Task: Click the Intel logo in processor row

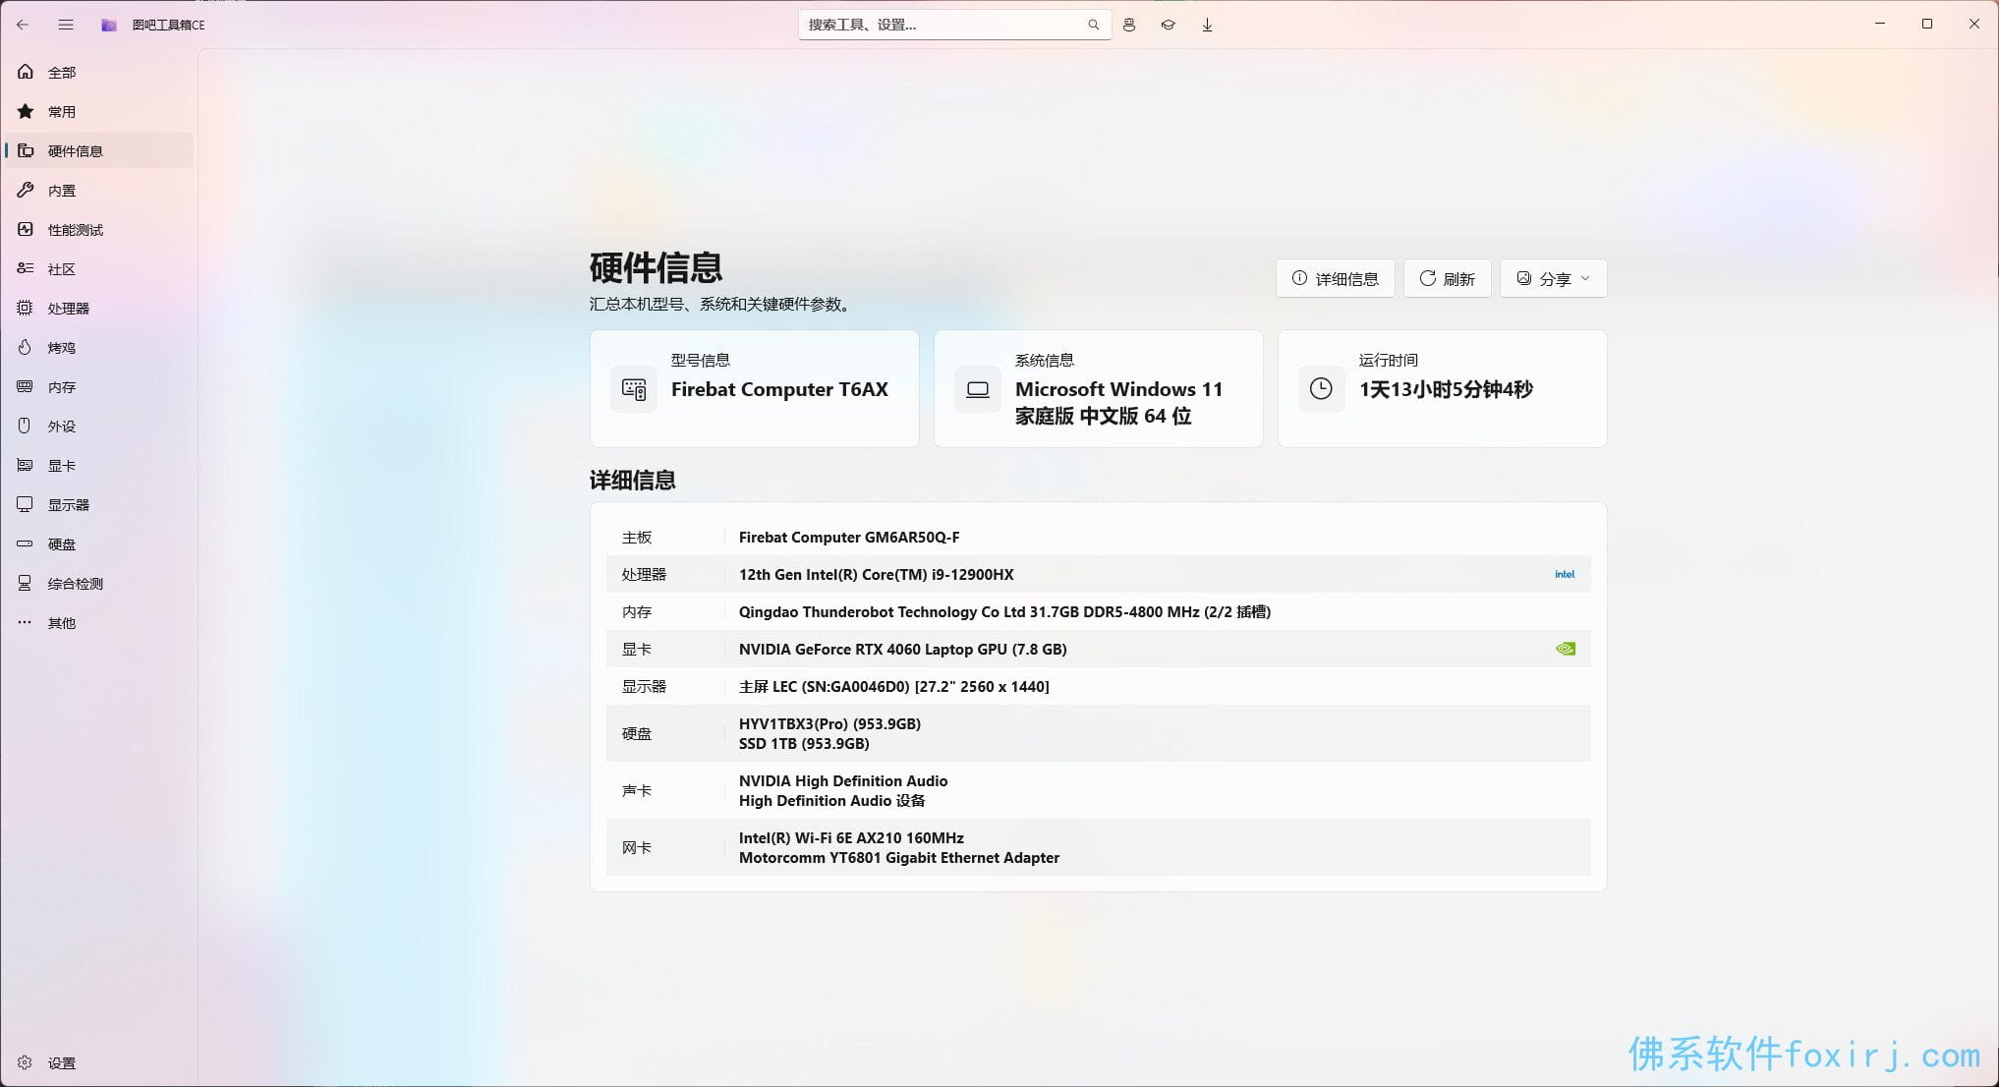Action: coord(1565,574)
